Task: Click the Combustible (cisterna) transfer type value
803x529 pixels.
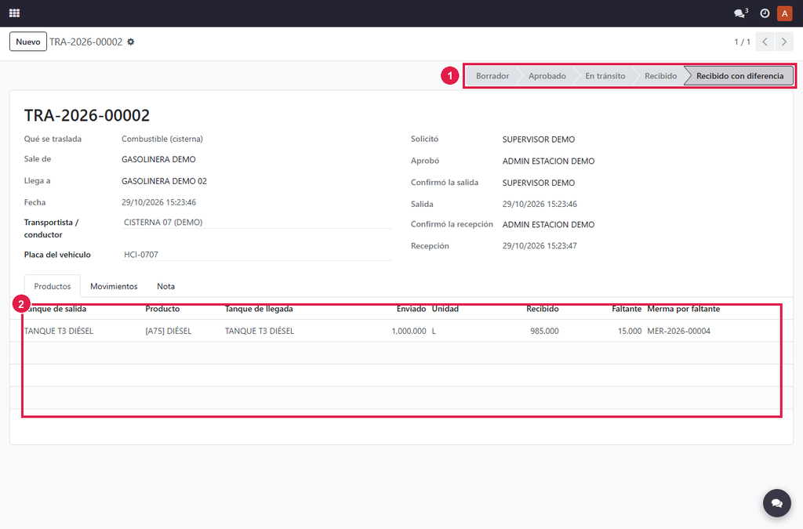Action: (162, 139)
